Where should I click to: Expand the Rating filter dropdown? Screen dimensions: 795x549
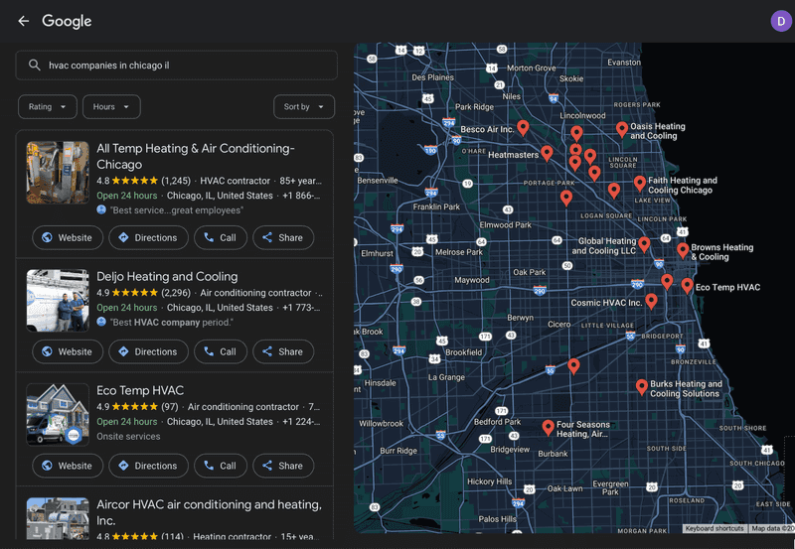(47, 107)
